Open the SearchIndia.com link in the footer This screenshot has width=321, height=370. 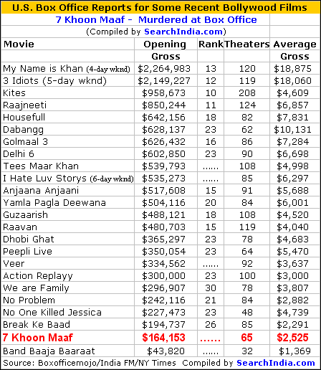pyautogui.click(x=276, y=363)
